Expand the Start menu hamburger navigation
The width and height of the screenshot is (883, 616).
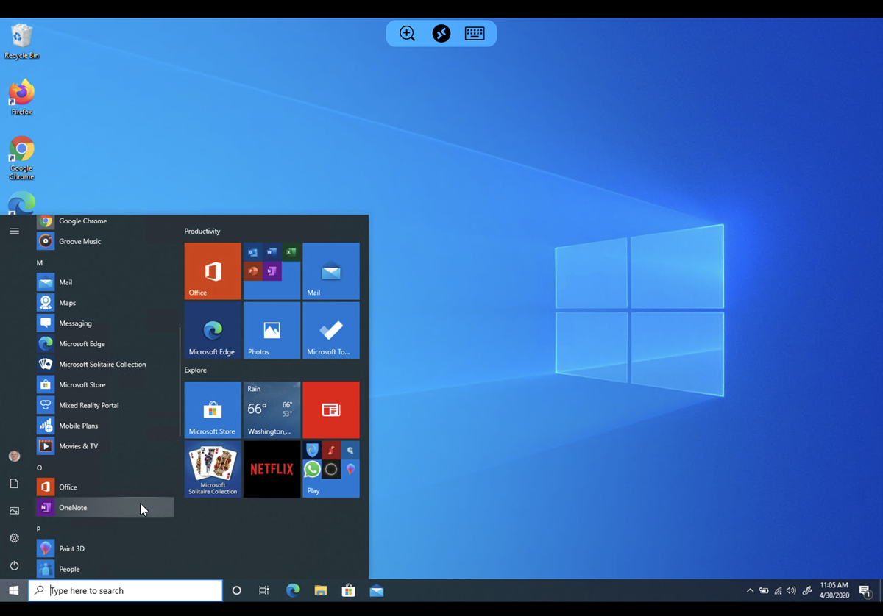(14, 231)
